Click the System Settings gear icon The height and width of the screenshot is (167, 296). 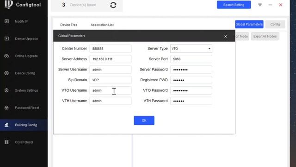pyautogui.click(x=6, y=90)
